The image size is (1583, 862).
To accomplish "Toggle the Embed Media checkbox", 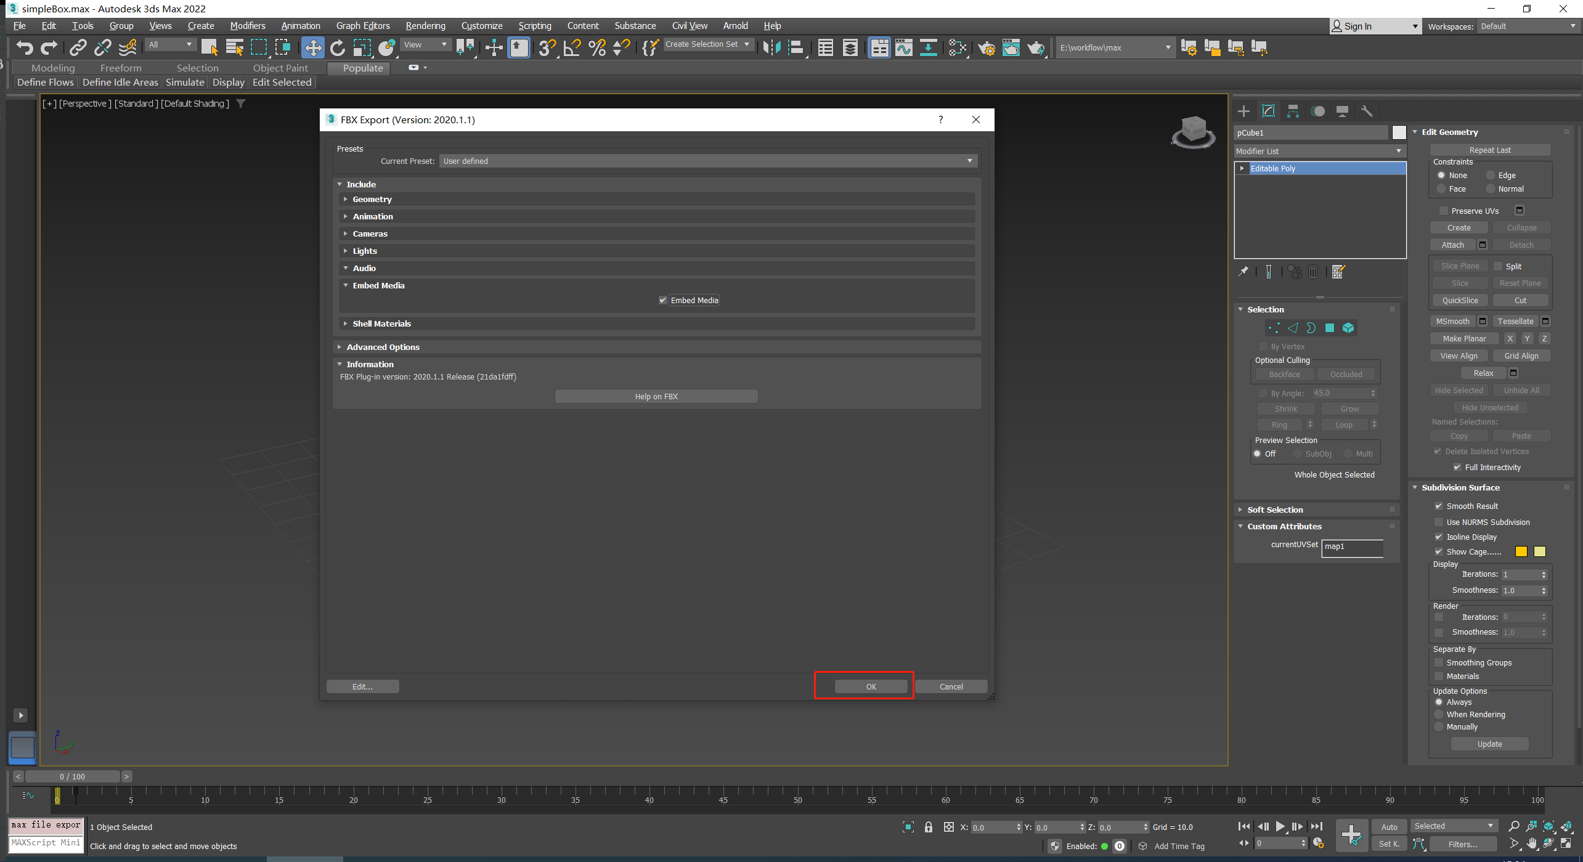I will click(661, 299).
